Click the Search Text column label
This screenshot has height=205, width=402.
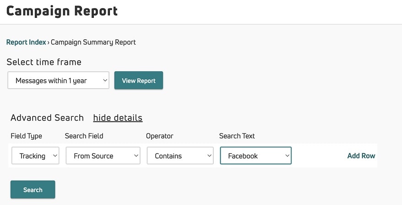point(237,136)
